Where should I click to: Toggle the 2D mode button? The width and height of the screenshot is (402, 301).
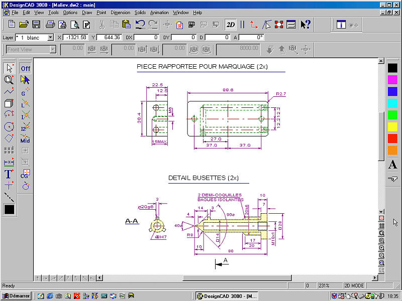click(x=231, y=24)
